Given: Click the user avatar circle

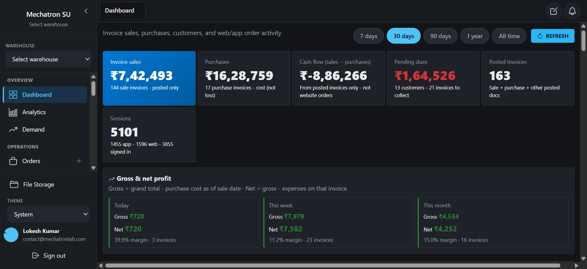Looking at the screenshot, I should tap(11, 235).
